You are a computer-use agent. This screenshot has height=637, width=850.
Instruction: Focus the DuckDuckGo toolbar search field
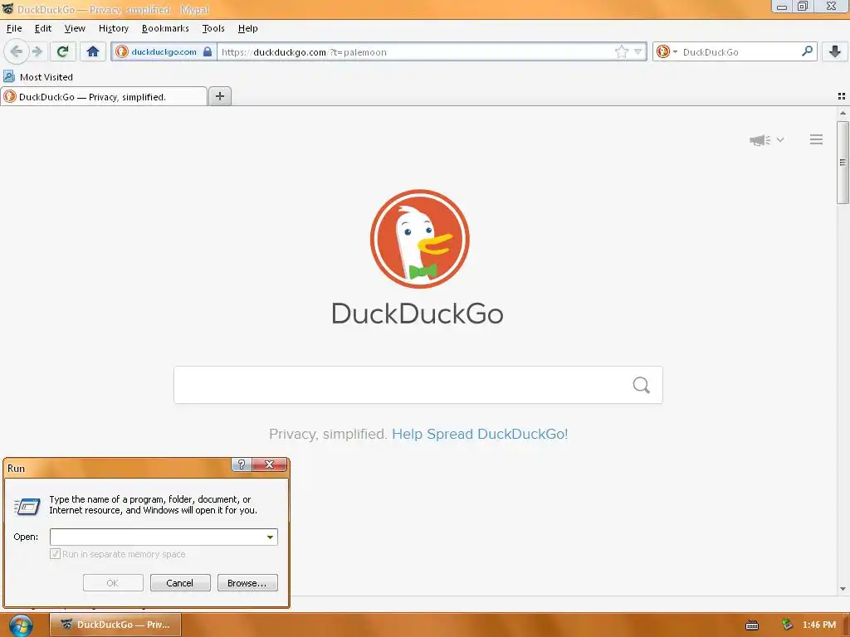(x=740, y=52)
